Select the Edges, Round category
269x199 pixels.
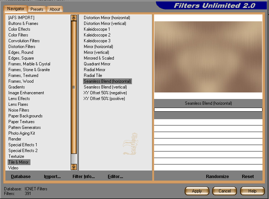point(21,52)
